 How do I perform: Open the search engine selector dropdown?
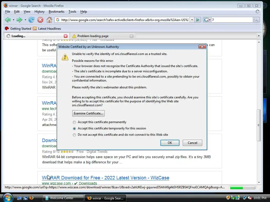207,20
